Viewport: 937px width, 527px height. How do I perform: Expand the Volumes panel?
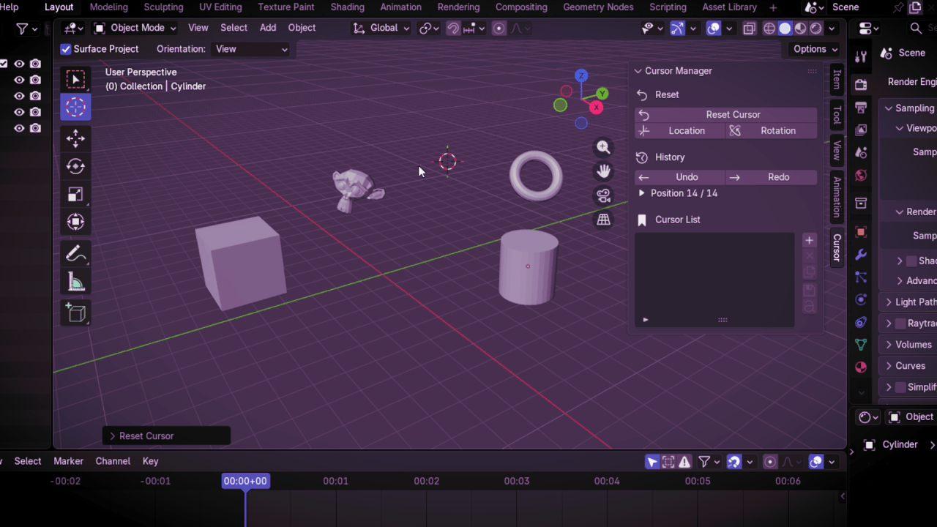tap(889, 345)
